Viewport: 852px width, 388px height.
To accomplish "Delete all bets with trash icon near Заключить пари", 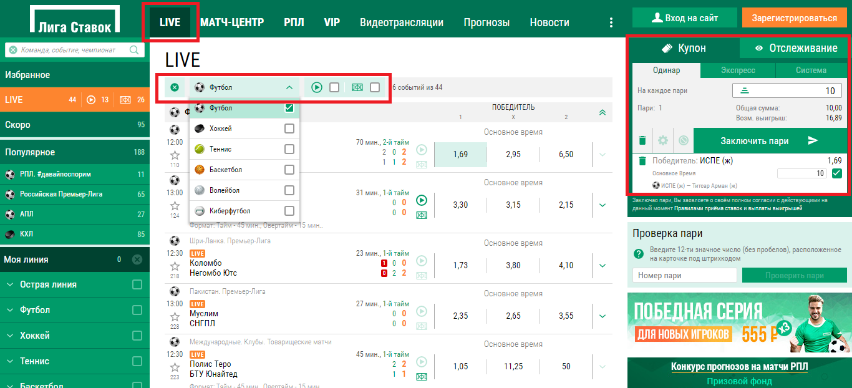I will coord(642,141).
